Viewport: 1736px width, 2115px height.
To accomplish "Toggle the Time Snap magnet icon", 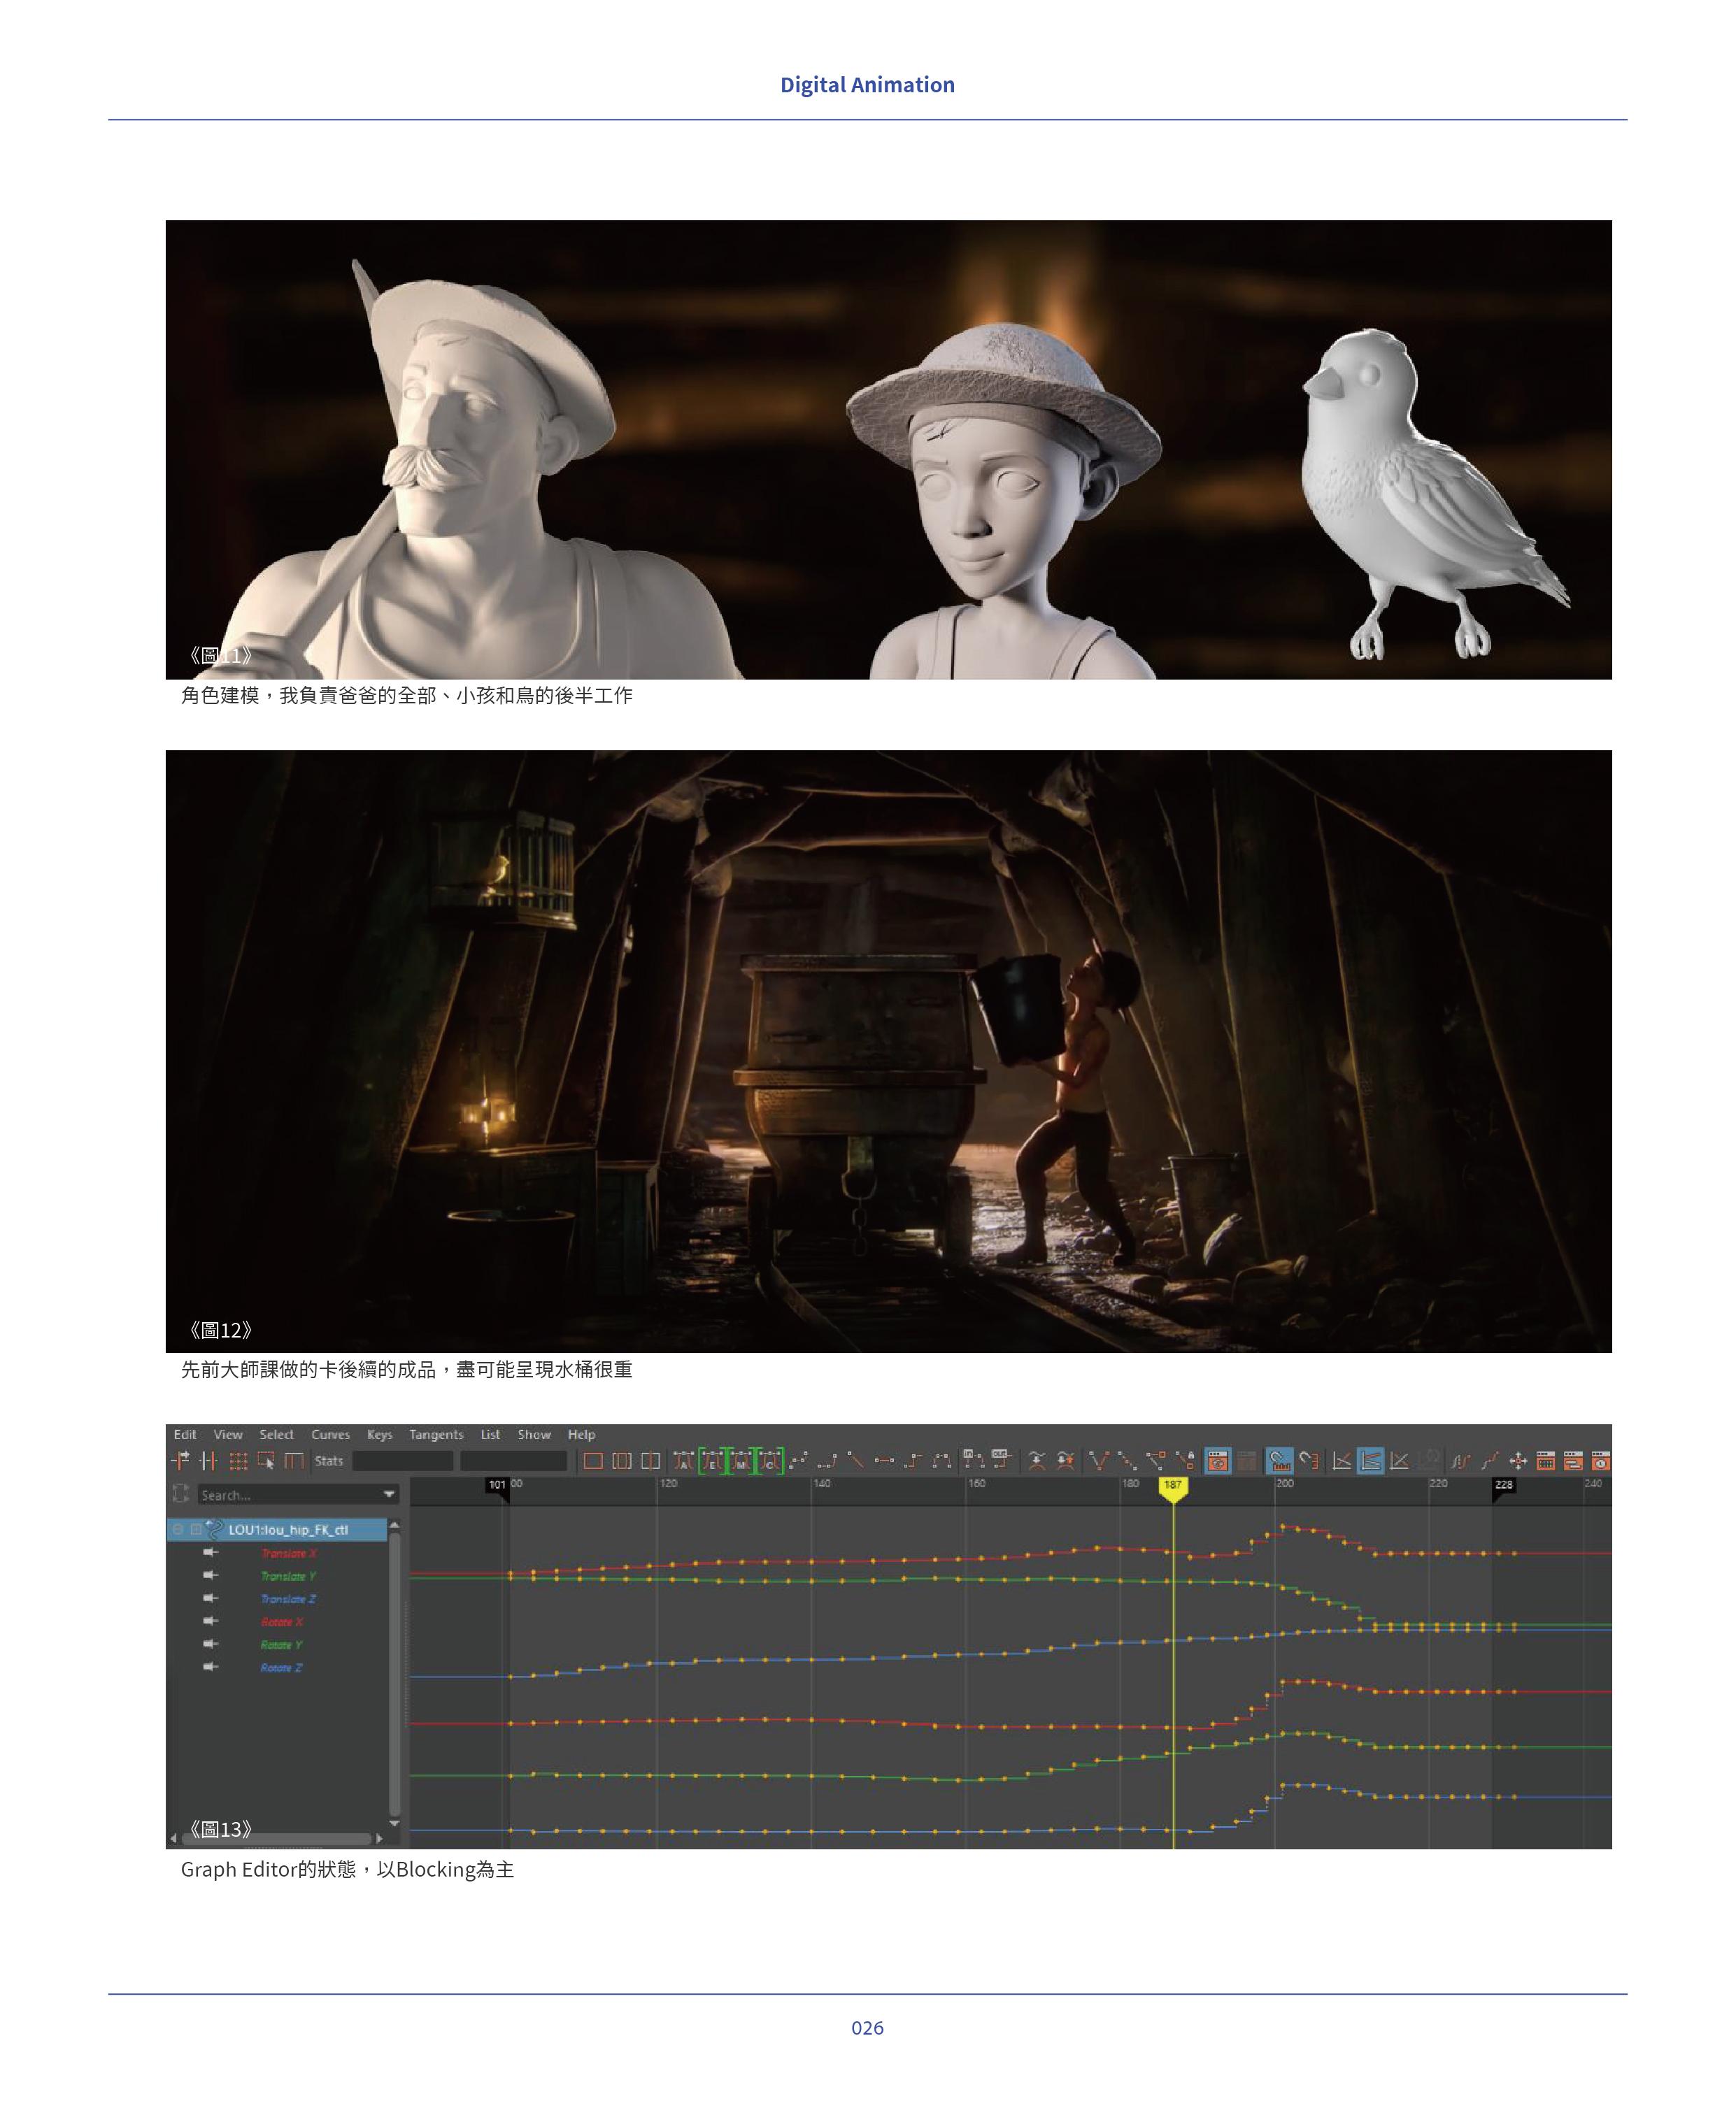I will pos(1279,1461).
